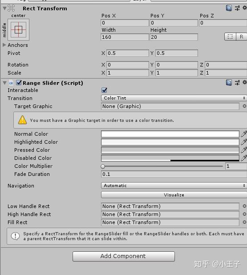The width and height of the screenshot is (247, 275).
Task: Click the yellow warning icon about Graphic target
Action: [x=22, y=120]
